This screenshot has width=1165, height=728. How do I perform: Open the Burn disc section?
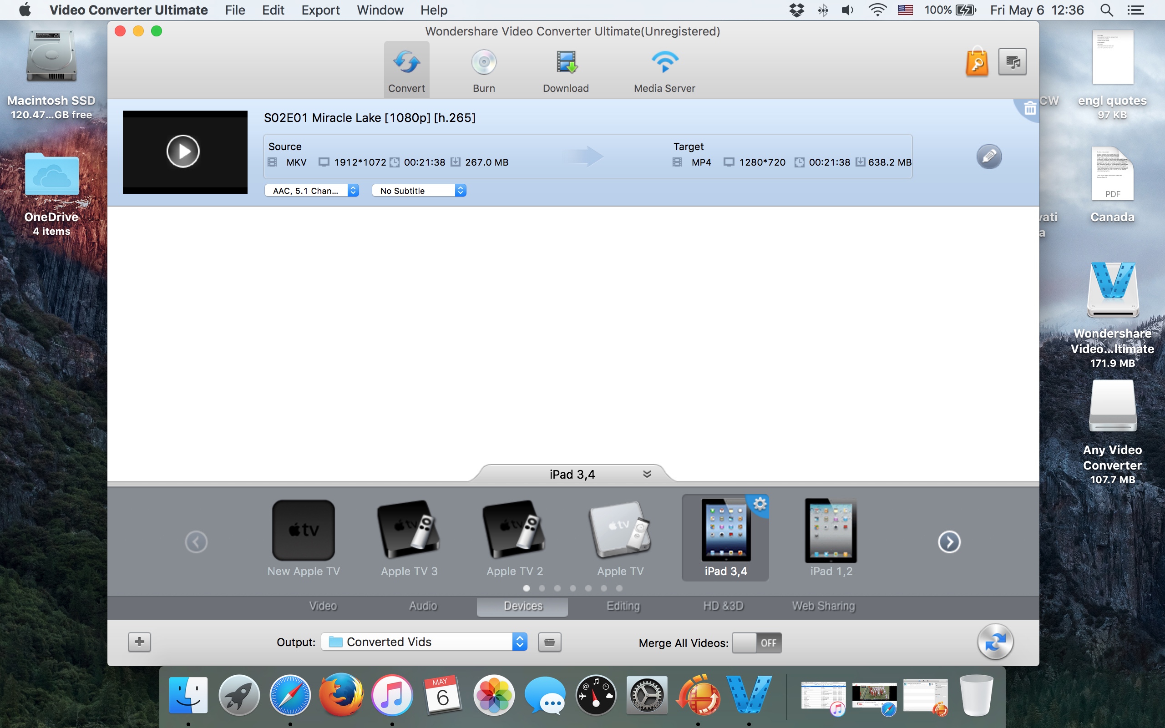point(484,70)
